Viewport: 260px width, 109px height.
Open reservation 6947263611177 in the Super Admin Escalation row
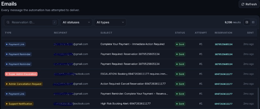click(223, 74)
